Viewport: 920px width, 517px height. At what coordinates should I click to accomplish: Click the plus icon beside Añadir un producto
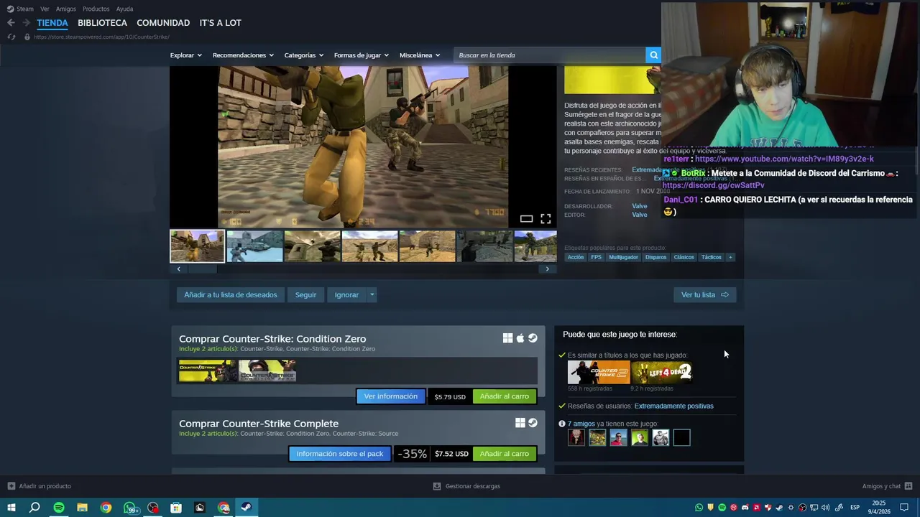pyautogui.click(x=11, y=486)
